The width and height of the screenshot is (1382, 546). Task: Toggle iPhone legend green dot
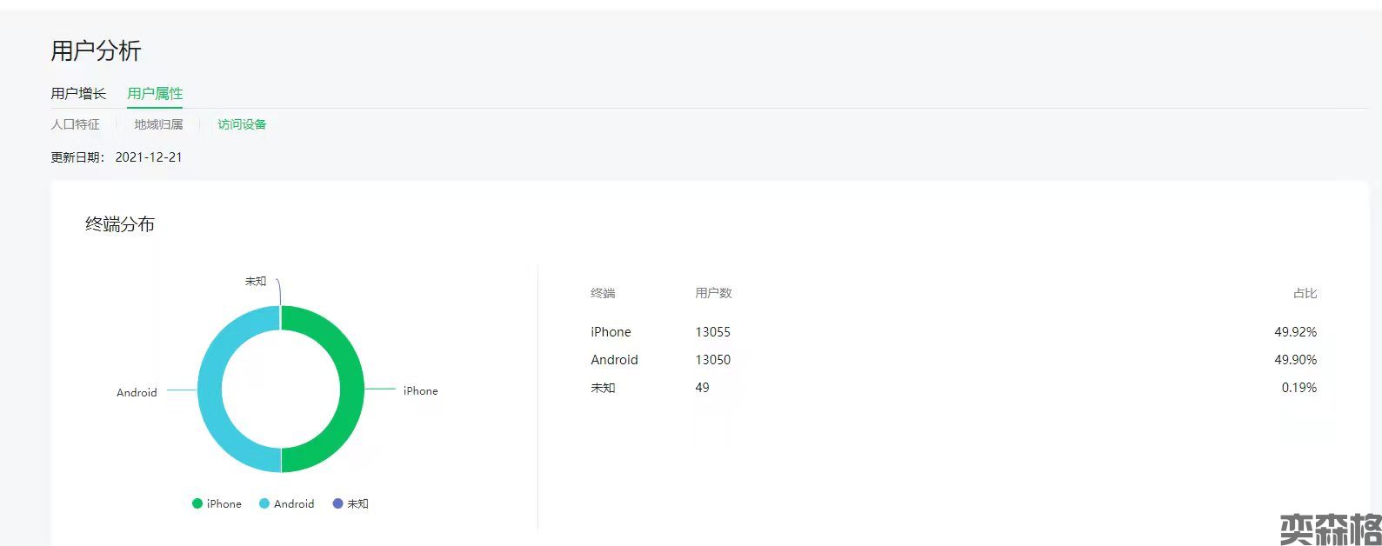tap(197, 503)
